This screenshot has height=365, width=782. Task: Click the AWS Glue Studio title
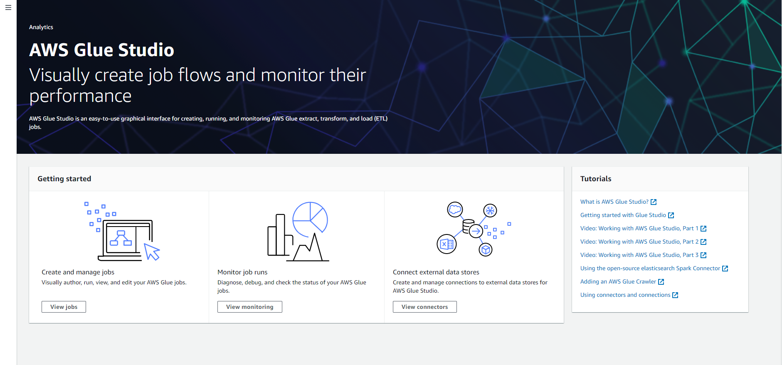point(101,50)
